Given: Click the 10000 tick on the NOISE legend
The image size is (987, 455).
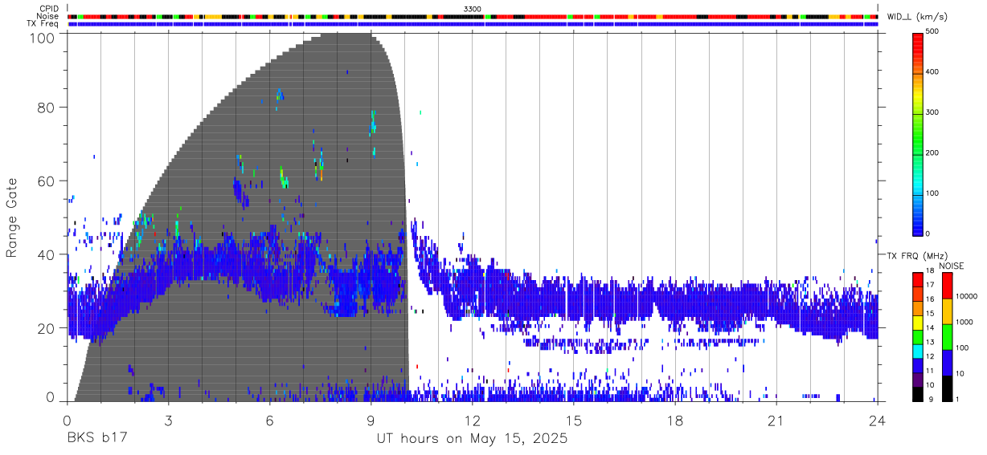Looking at the screenshot, I should tap(965, 296).
